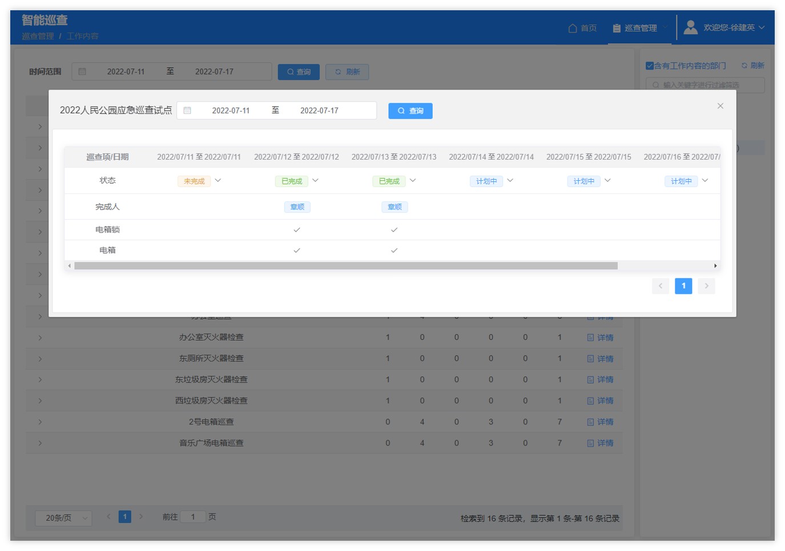Select page 1 in the dialog pager
The height and width of the screenshot is (551, 785).
pyautogui.click(x=683, y=286)
